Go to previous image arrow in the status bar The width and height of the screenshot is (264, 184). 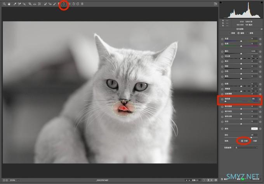[x=186, y=180]
